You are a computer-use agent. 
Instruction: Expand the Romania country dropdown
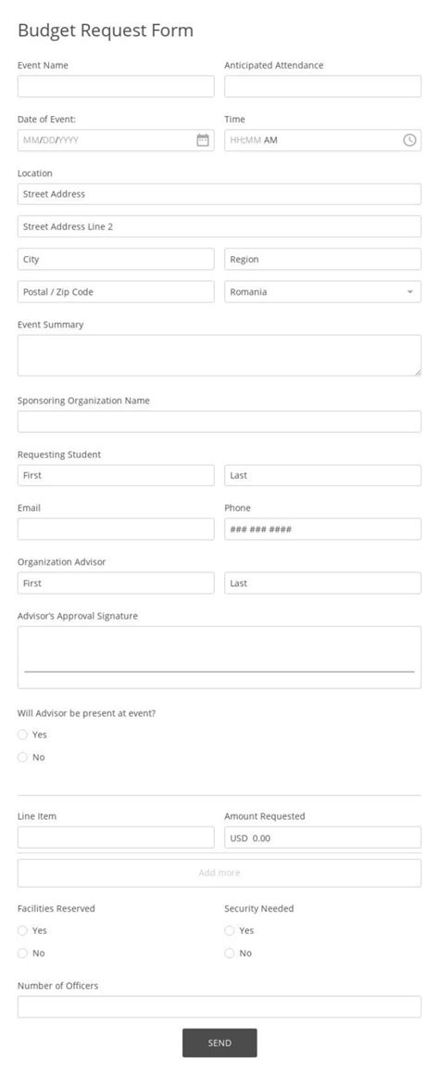coord(322,292)
